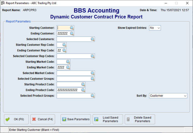The height and width of the screenshot is (133, 193).
Task: Click Load Saved Parameters button
Action: point(108,119)
